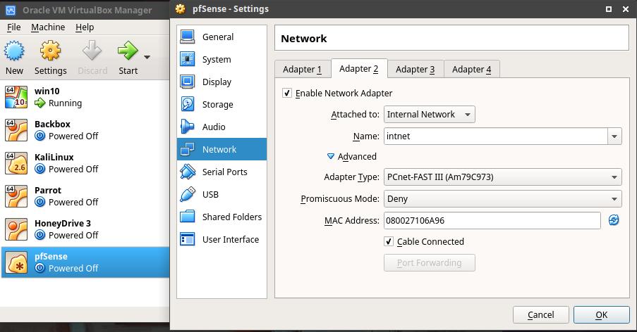Open the User Interface settings icon
This screenshot has width=637, height=332.
(x=187, y=239)
